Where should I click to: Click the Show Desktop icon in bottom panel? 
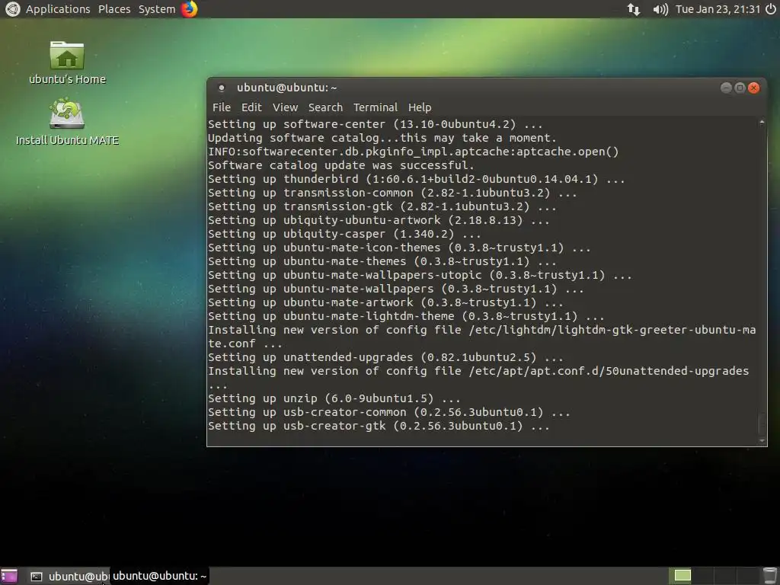click(x=9, y=576)
